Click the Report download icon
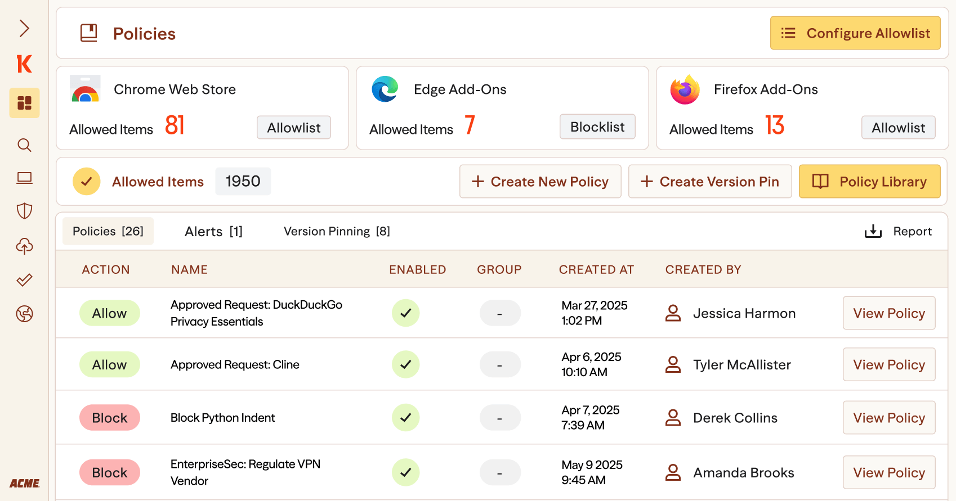This screenshot has width=956, height=501. (x=873, y=231)
